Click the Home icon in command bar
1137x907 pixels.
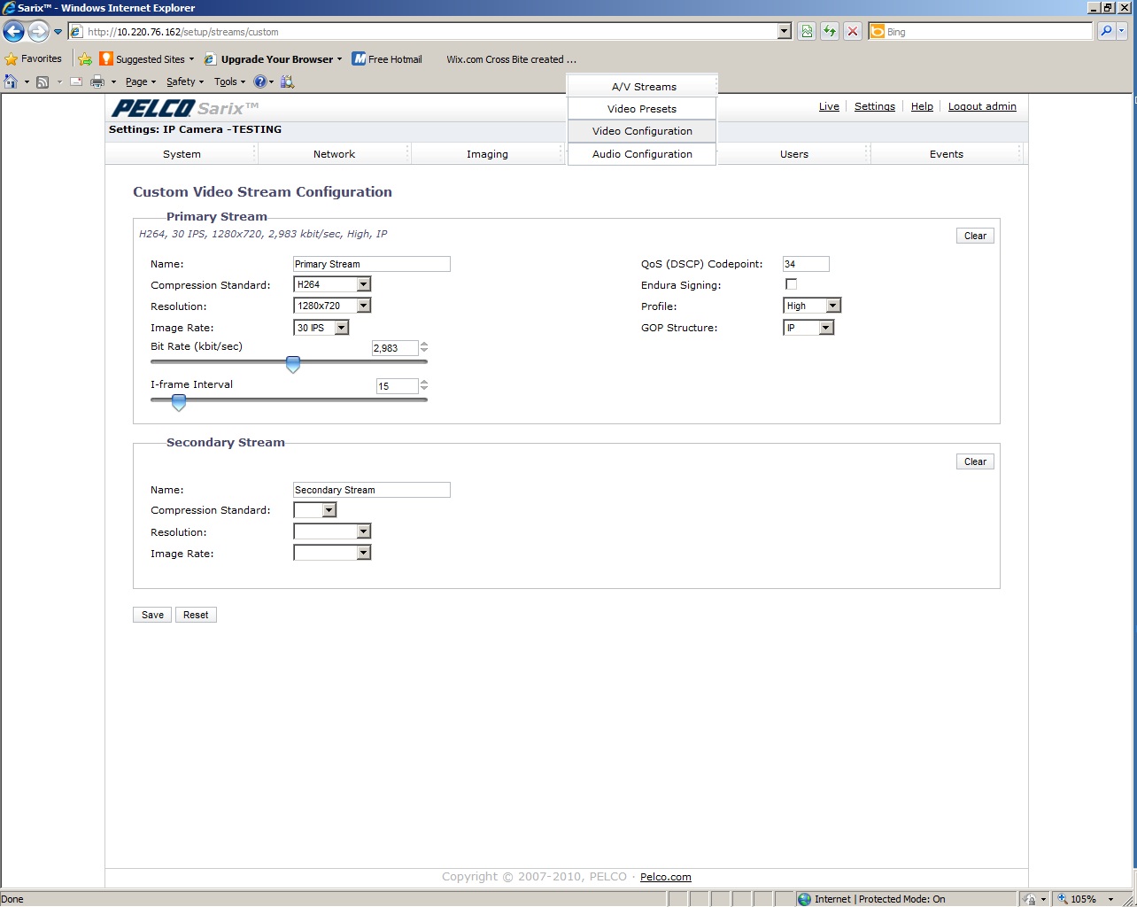pyautogui.click(x=11, y=81)
